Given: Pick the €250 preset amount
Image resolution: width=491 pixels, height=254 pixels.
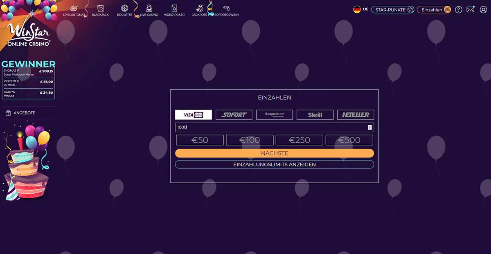Looking at the screenshot, I should tap(299, 140).
